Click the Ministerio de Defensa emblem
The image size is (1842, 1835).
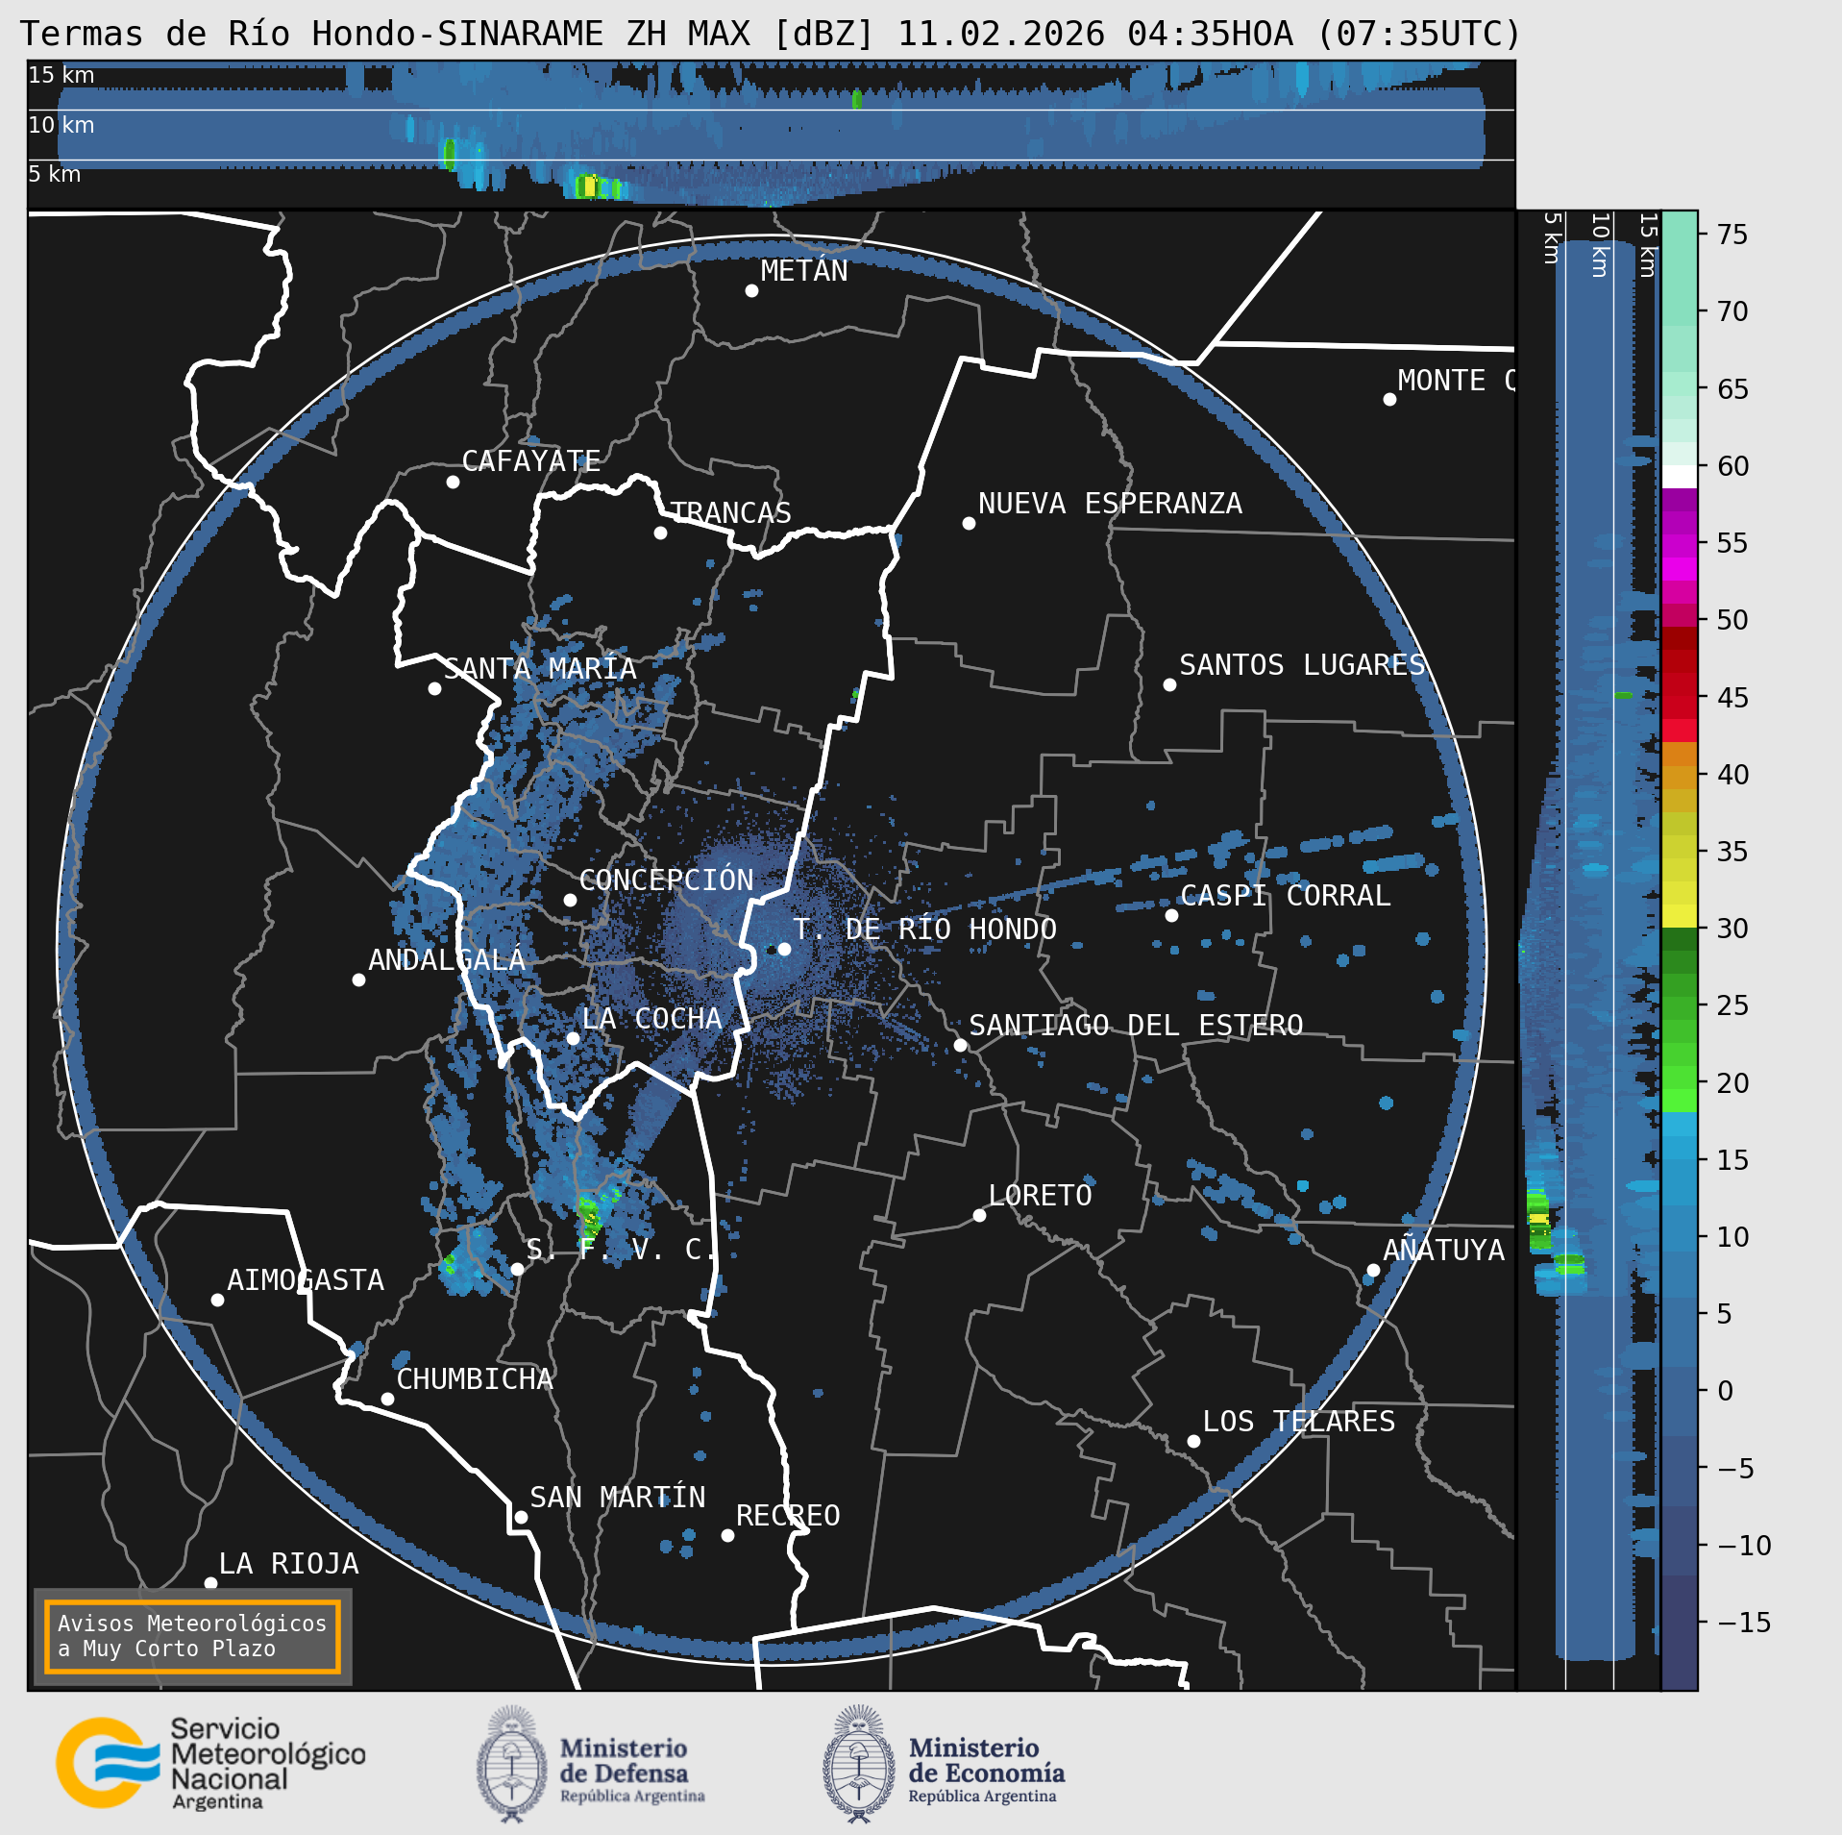pyautogui.click(x=512, y=1764)
